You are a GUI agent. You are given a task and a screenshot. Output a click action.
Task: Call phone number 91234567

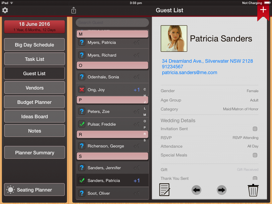pyautogui.click(x=172, y=67)
